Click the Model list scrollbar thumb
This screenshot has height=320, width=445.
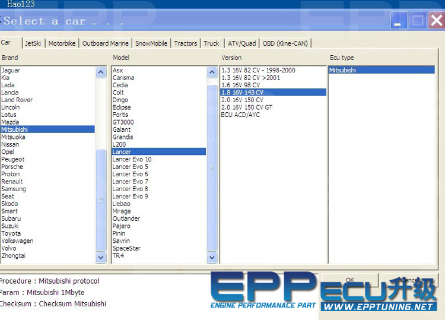(x=212, y=167)
